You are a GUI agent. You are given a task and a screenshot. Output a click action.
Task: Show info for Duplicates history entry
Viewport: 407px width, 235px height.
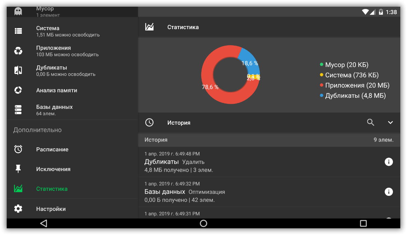[x=389, y=162]
